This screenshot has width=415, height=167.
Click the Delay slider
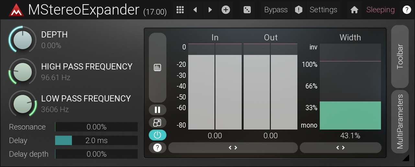[96, 141]
